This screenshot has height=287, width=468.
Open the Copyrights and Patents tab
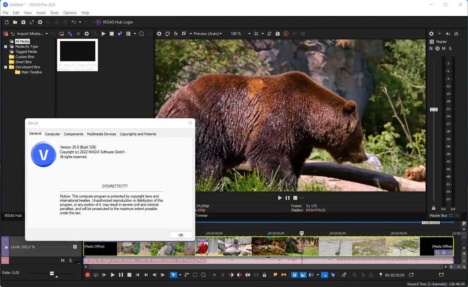[138, 134]
